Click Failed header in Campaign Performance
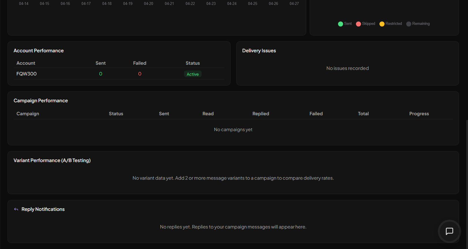Viewport: 468px width, 249px height. 316,114
